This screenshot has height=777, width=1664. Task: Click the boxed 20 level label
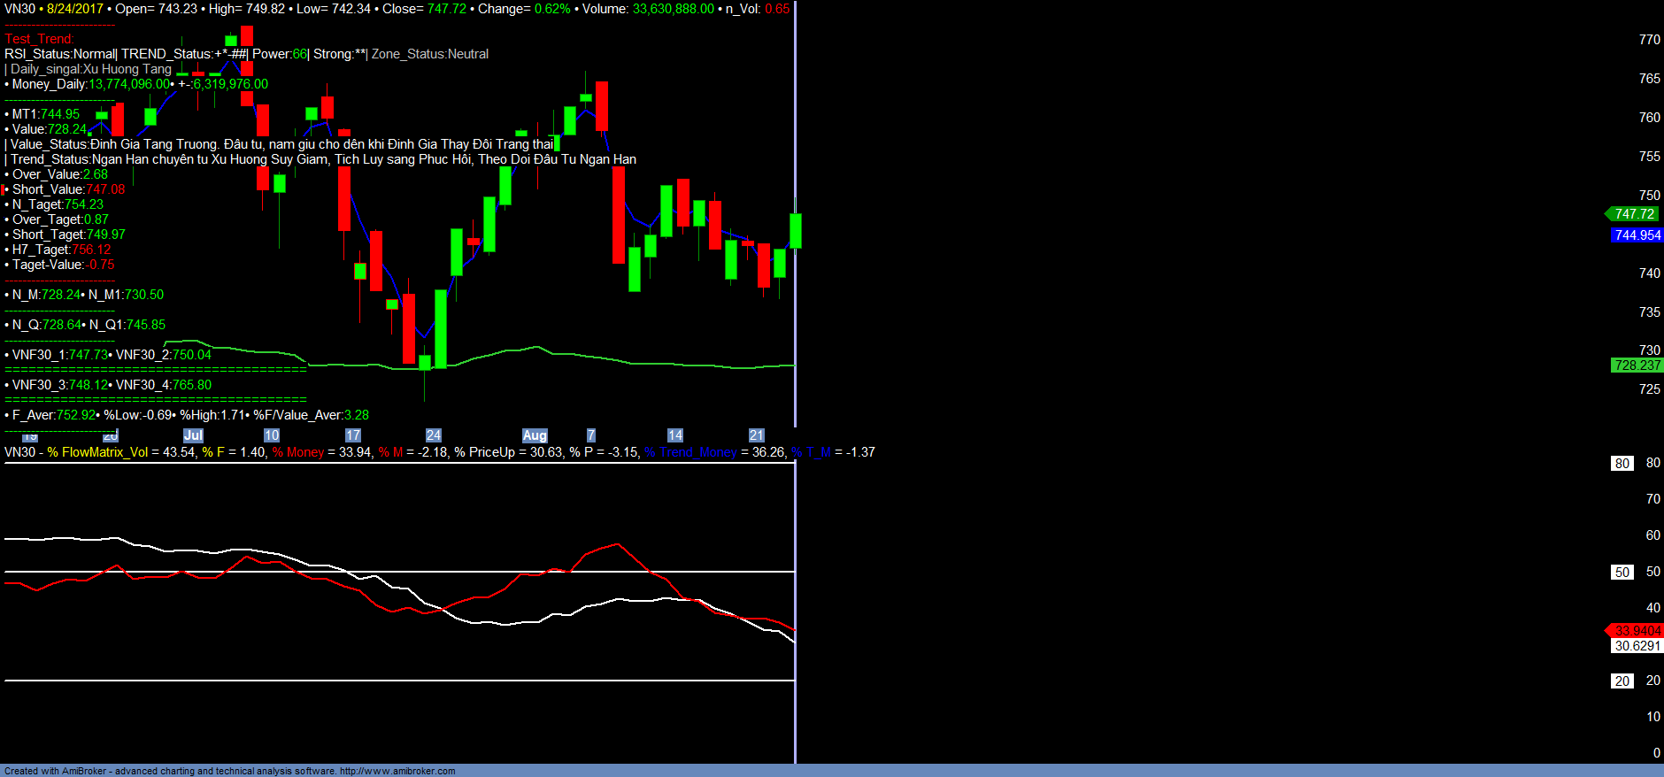(x=1622, y=681)
